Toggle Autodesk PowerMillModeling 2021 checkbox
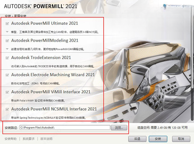Image resolution: width=194 pixels, height=144 pixels. pos(7,40)
